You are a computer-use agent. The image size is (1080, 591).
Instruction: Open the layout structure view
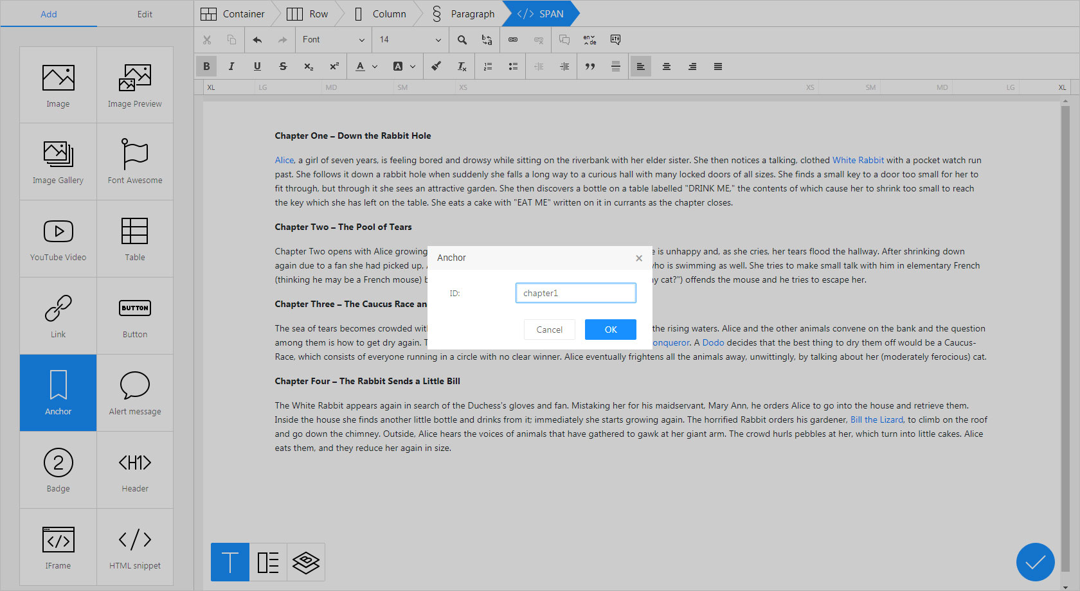(268, 562)
